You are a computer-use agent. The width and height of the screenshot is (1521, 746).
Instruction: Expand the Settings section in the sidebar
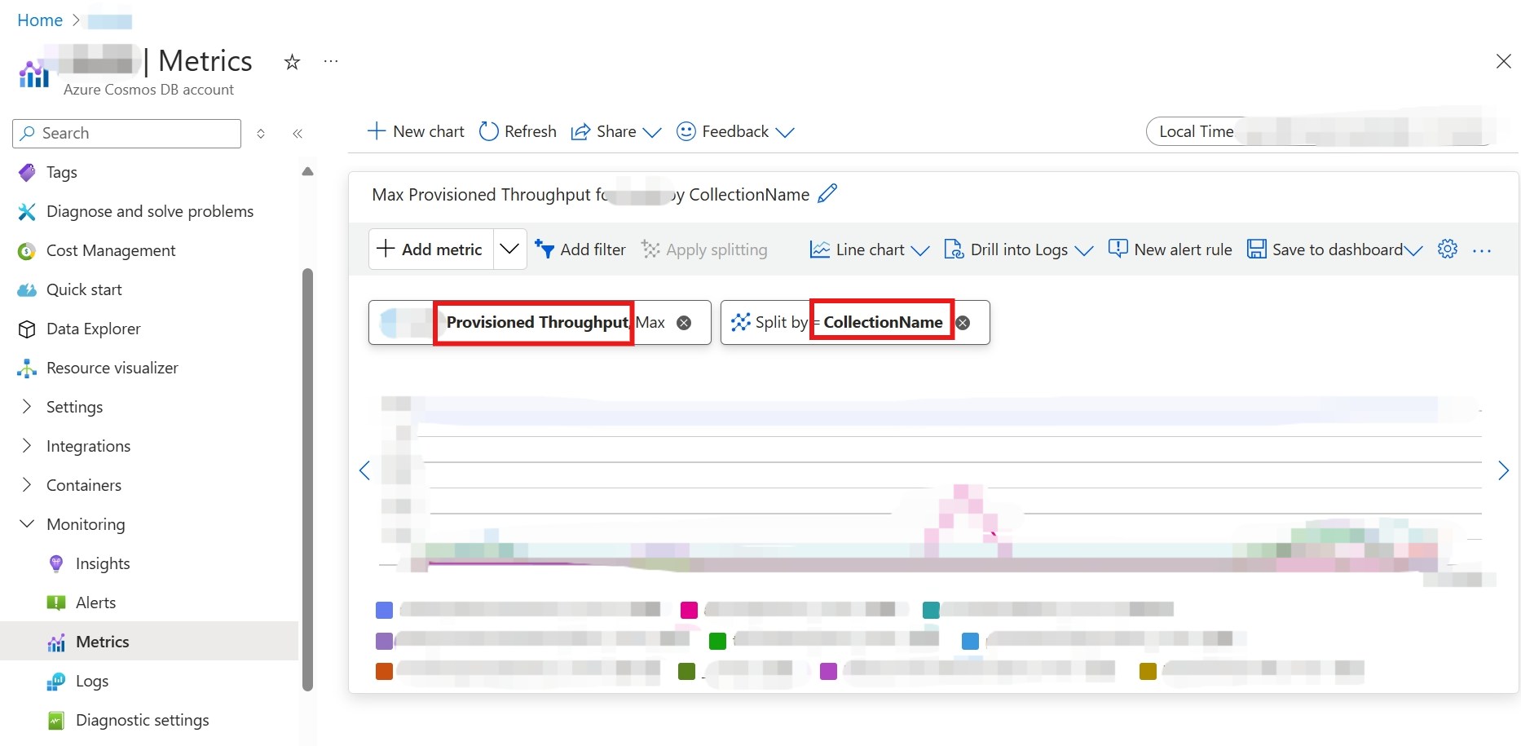click(x=74, y=407)
